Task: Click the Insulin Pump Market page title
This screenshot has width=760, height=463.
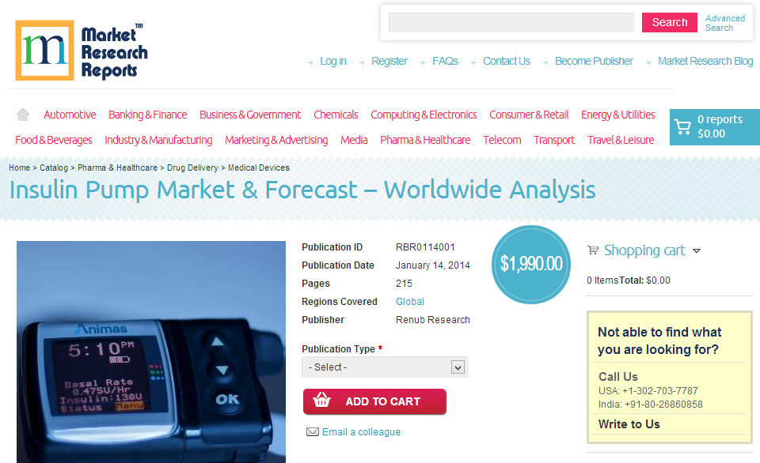Action: click(x=302, y=190)
